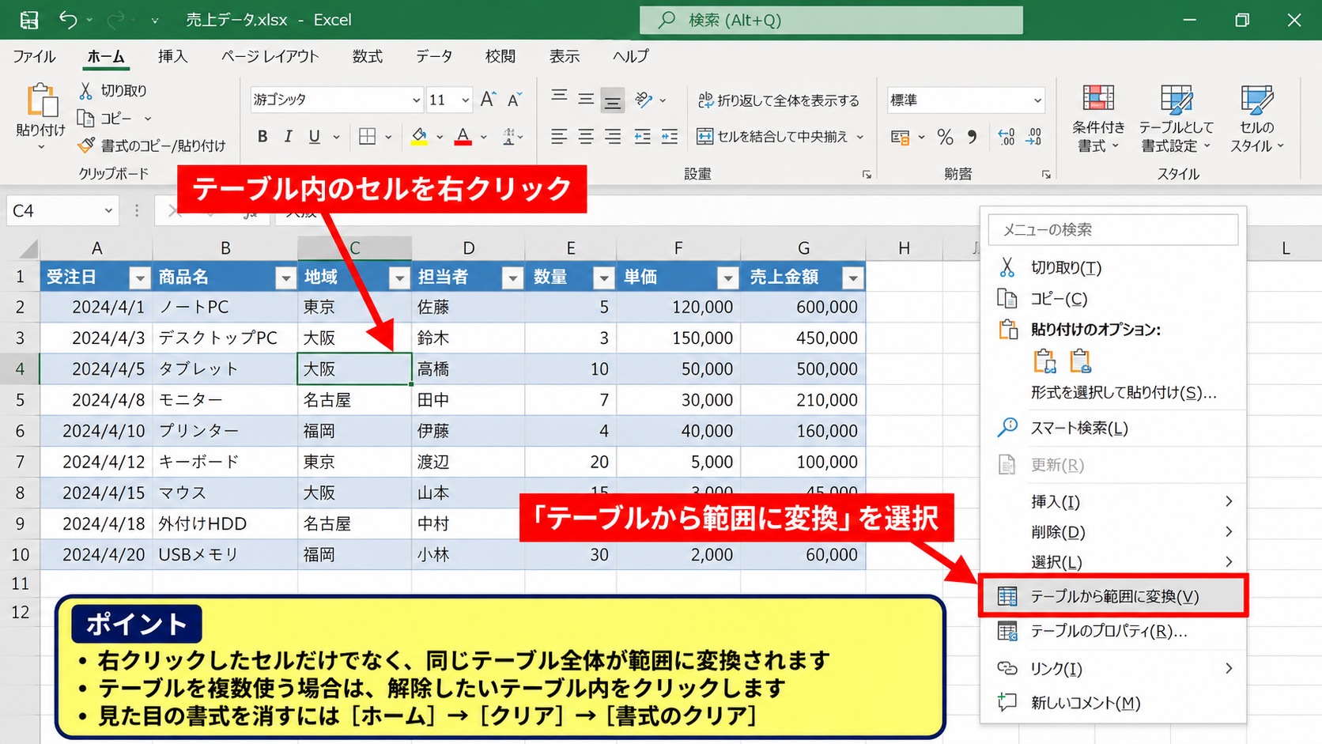Switch to the ページ レイアウト tab

270,56
